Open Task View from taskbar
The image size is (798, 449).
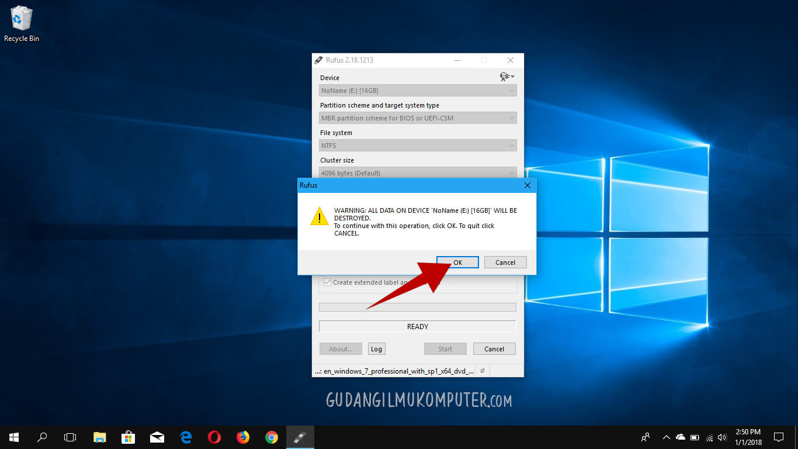click(70, 437)
